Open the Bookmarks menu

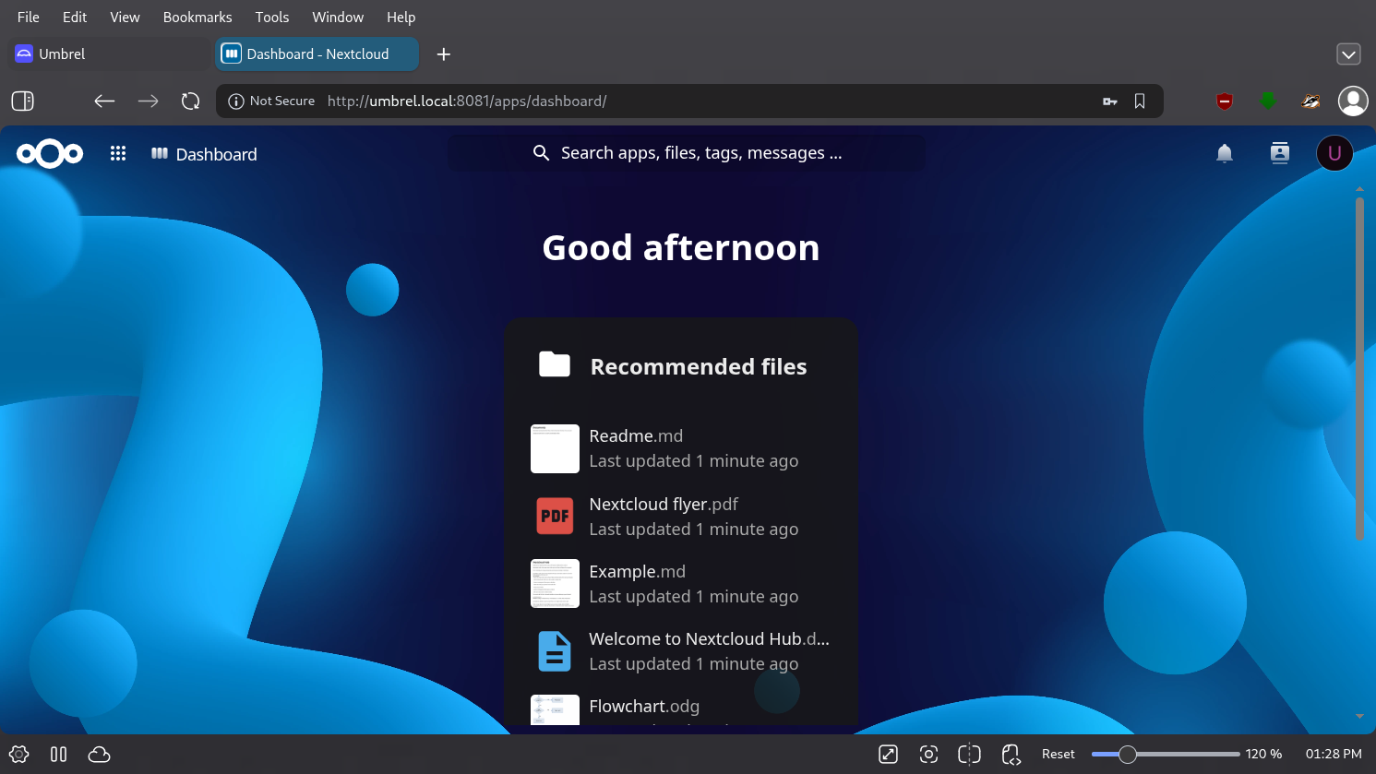coord(197,17)
